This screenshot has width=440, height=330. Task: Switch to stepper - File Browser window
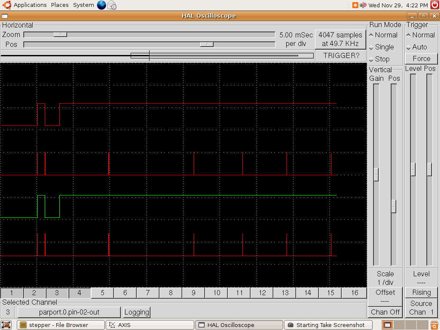coord(61,325)
